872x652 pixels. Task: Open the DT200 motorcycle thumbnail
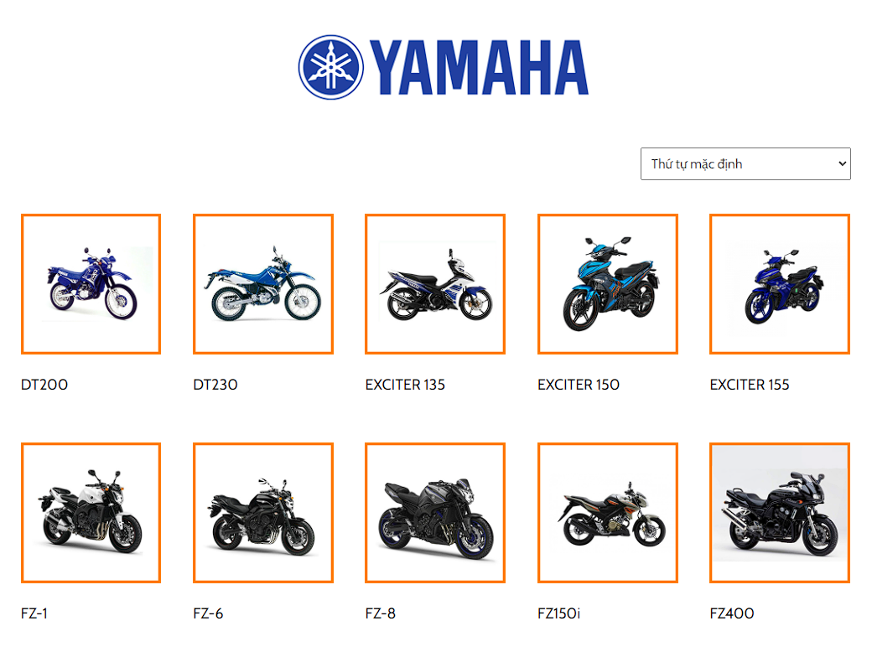91,284
